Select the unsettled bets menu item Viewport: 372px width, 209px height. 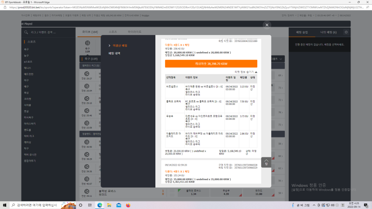120,45
